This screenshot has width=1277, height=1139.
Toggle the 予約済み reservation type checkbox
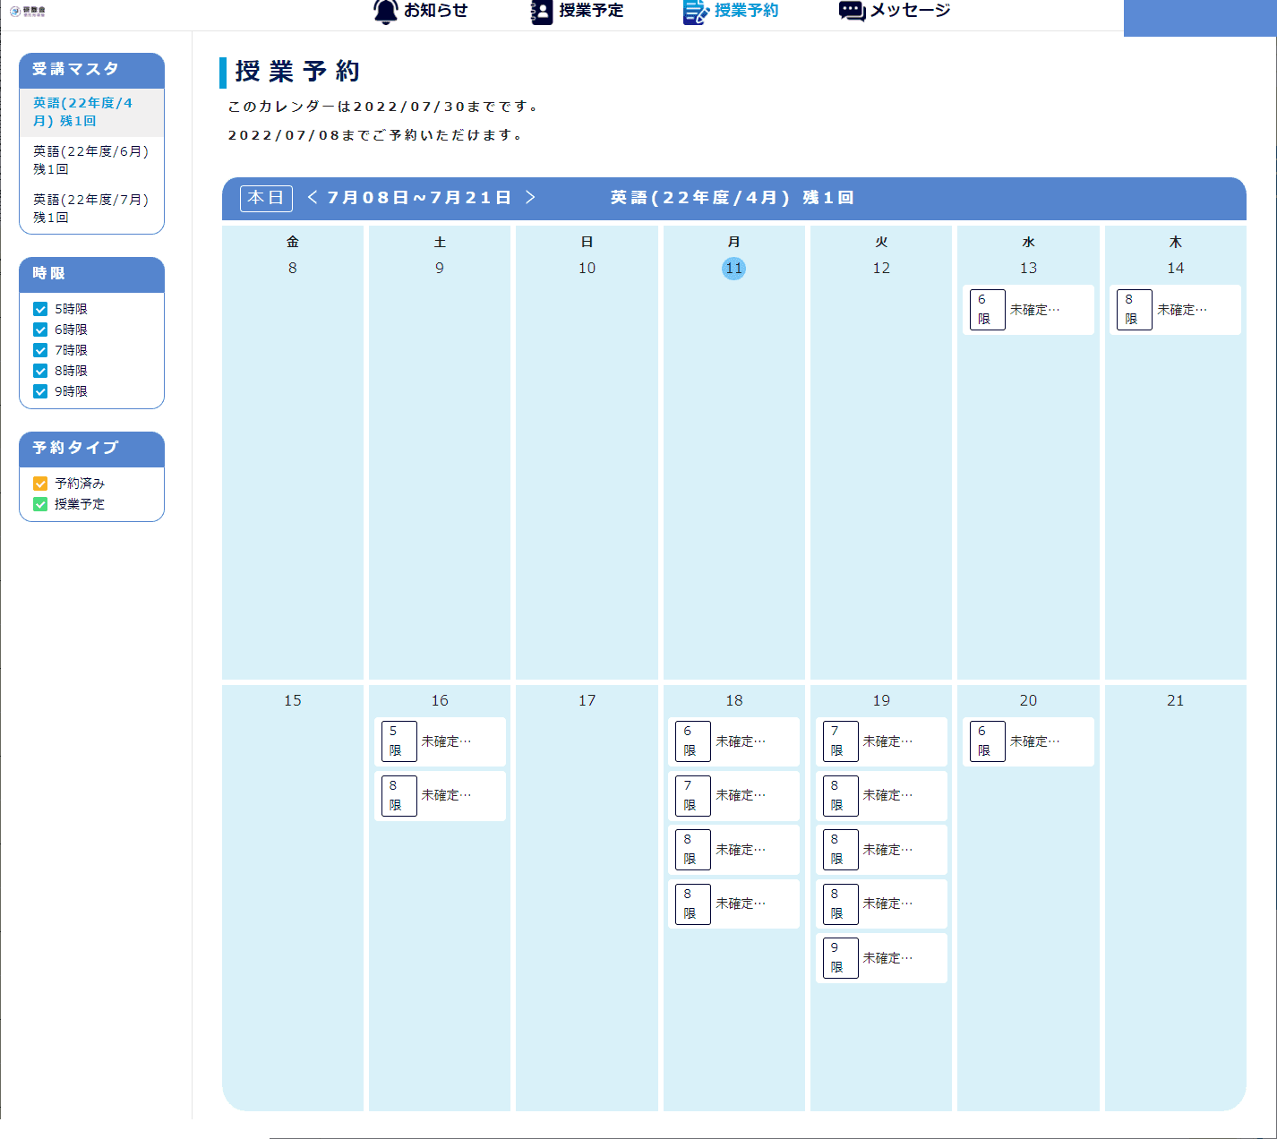click(40, 484)
